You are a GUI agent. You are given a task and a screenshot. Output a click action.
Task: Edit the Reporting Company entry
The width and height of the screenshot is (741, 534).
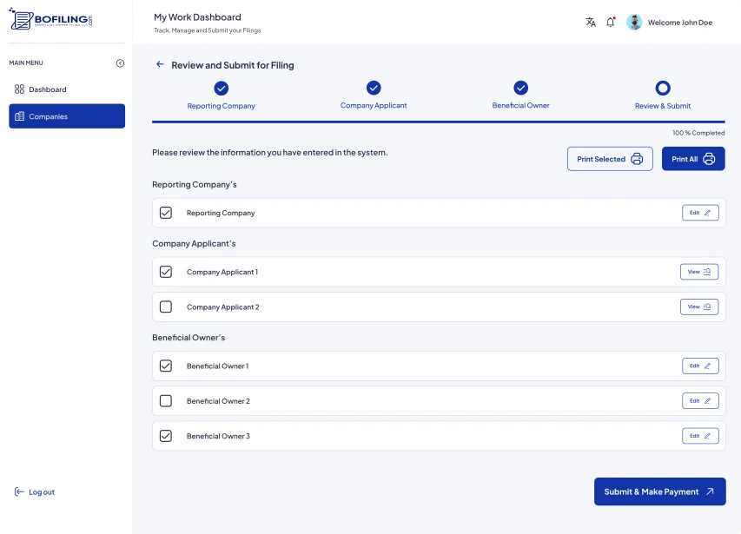[700, 213]
